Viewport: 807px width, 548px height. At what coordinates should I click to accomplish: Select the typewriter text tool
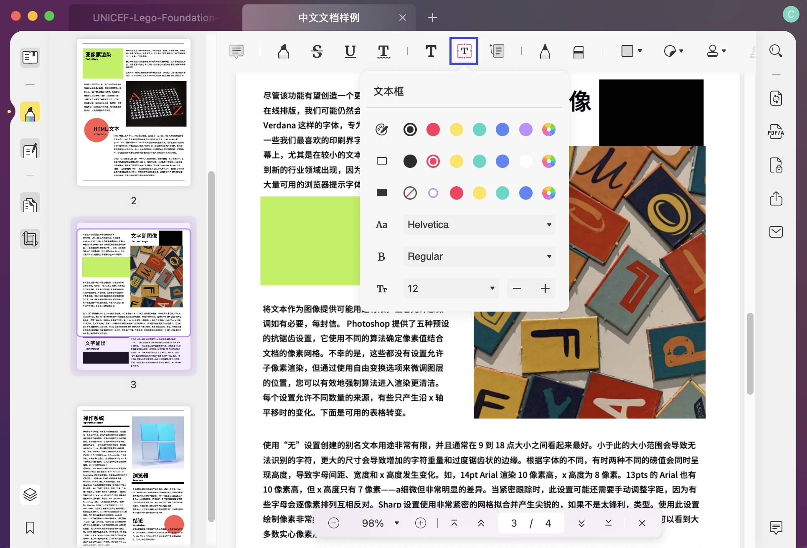tap(431, 51)
